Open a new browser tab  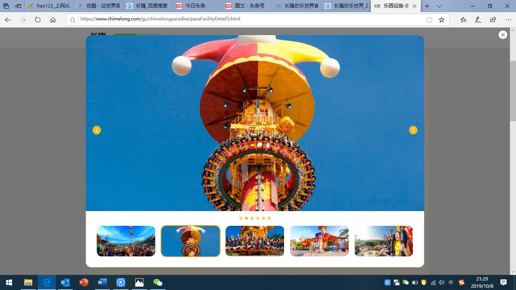coord(427,6)
